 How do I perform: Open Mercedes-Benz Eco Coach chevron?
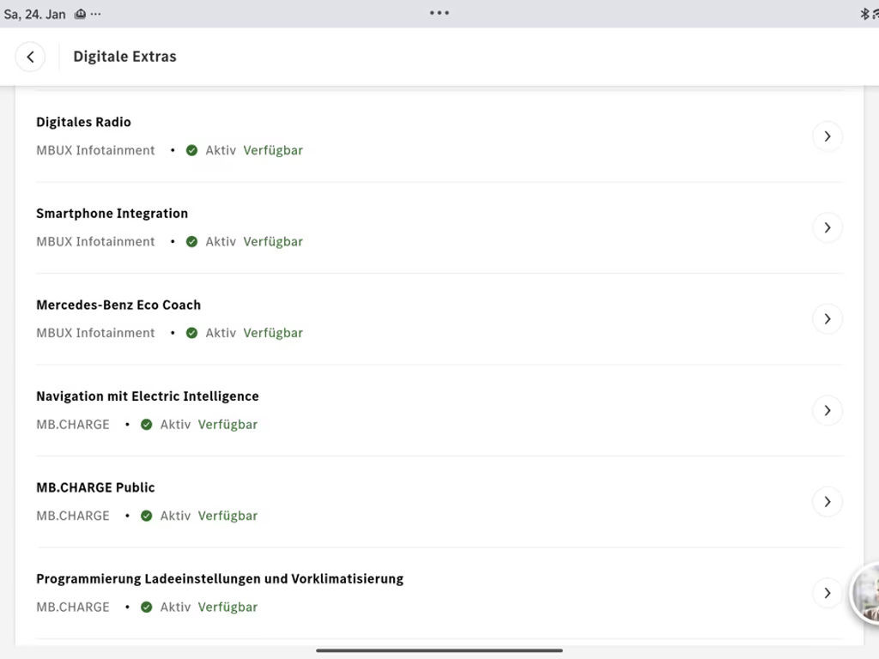click(x=827, y=319)
